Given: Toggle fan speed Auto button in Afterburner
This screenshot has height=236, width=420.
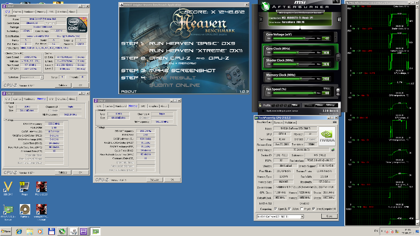Looking at the screenshot, I should (327, 89).
